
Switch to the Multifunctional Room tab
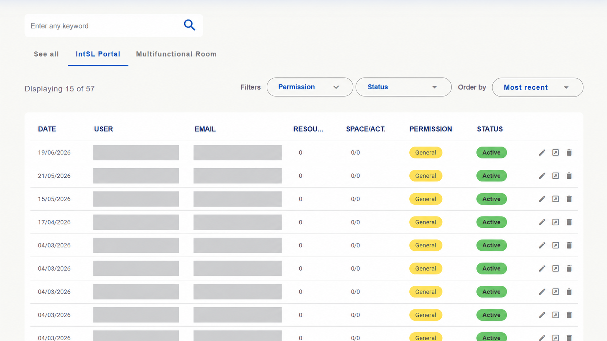pyautogui.click(x=176, y=54)
